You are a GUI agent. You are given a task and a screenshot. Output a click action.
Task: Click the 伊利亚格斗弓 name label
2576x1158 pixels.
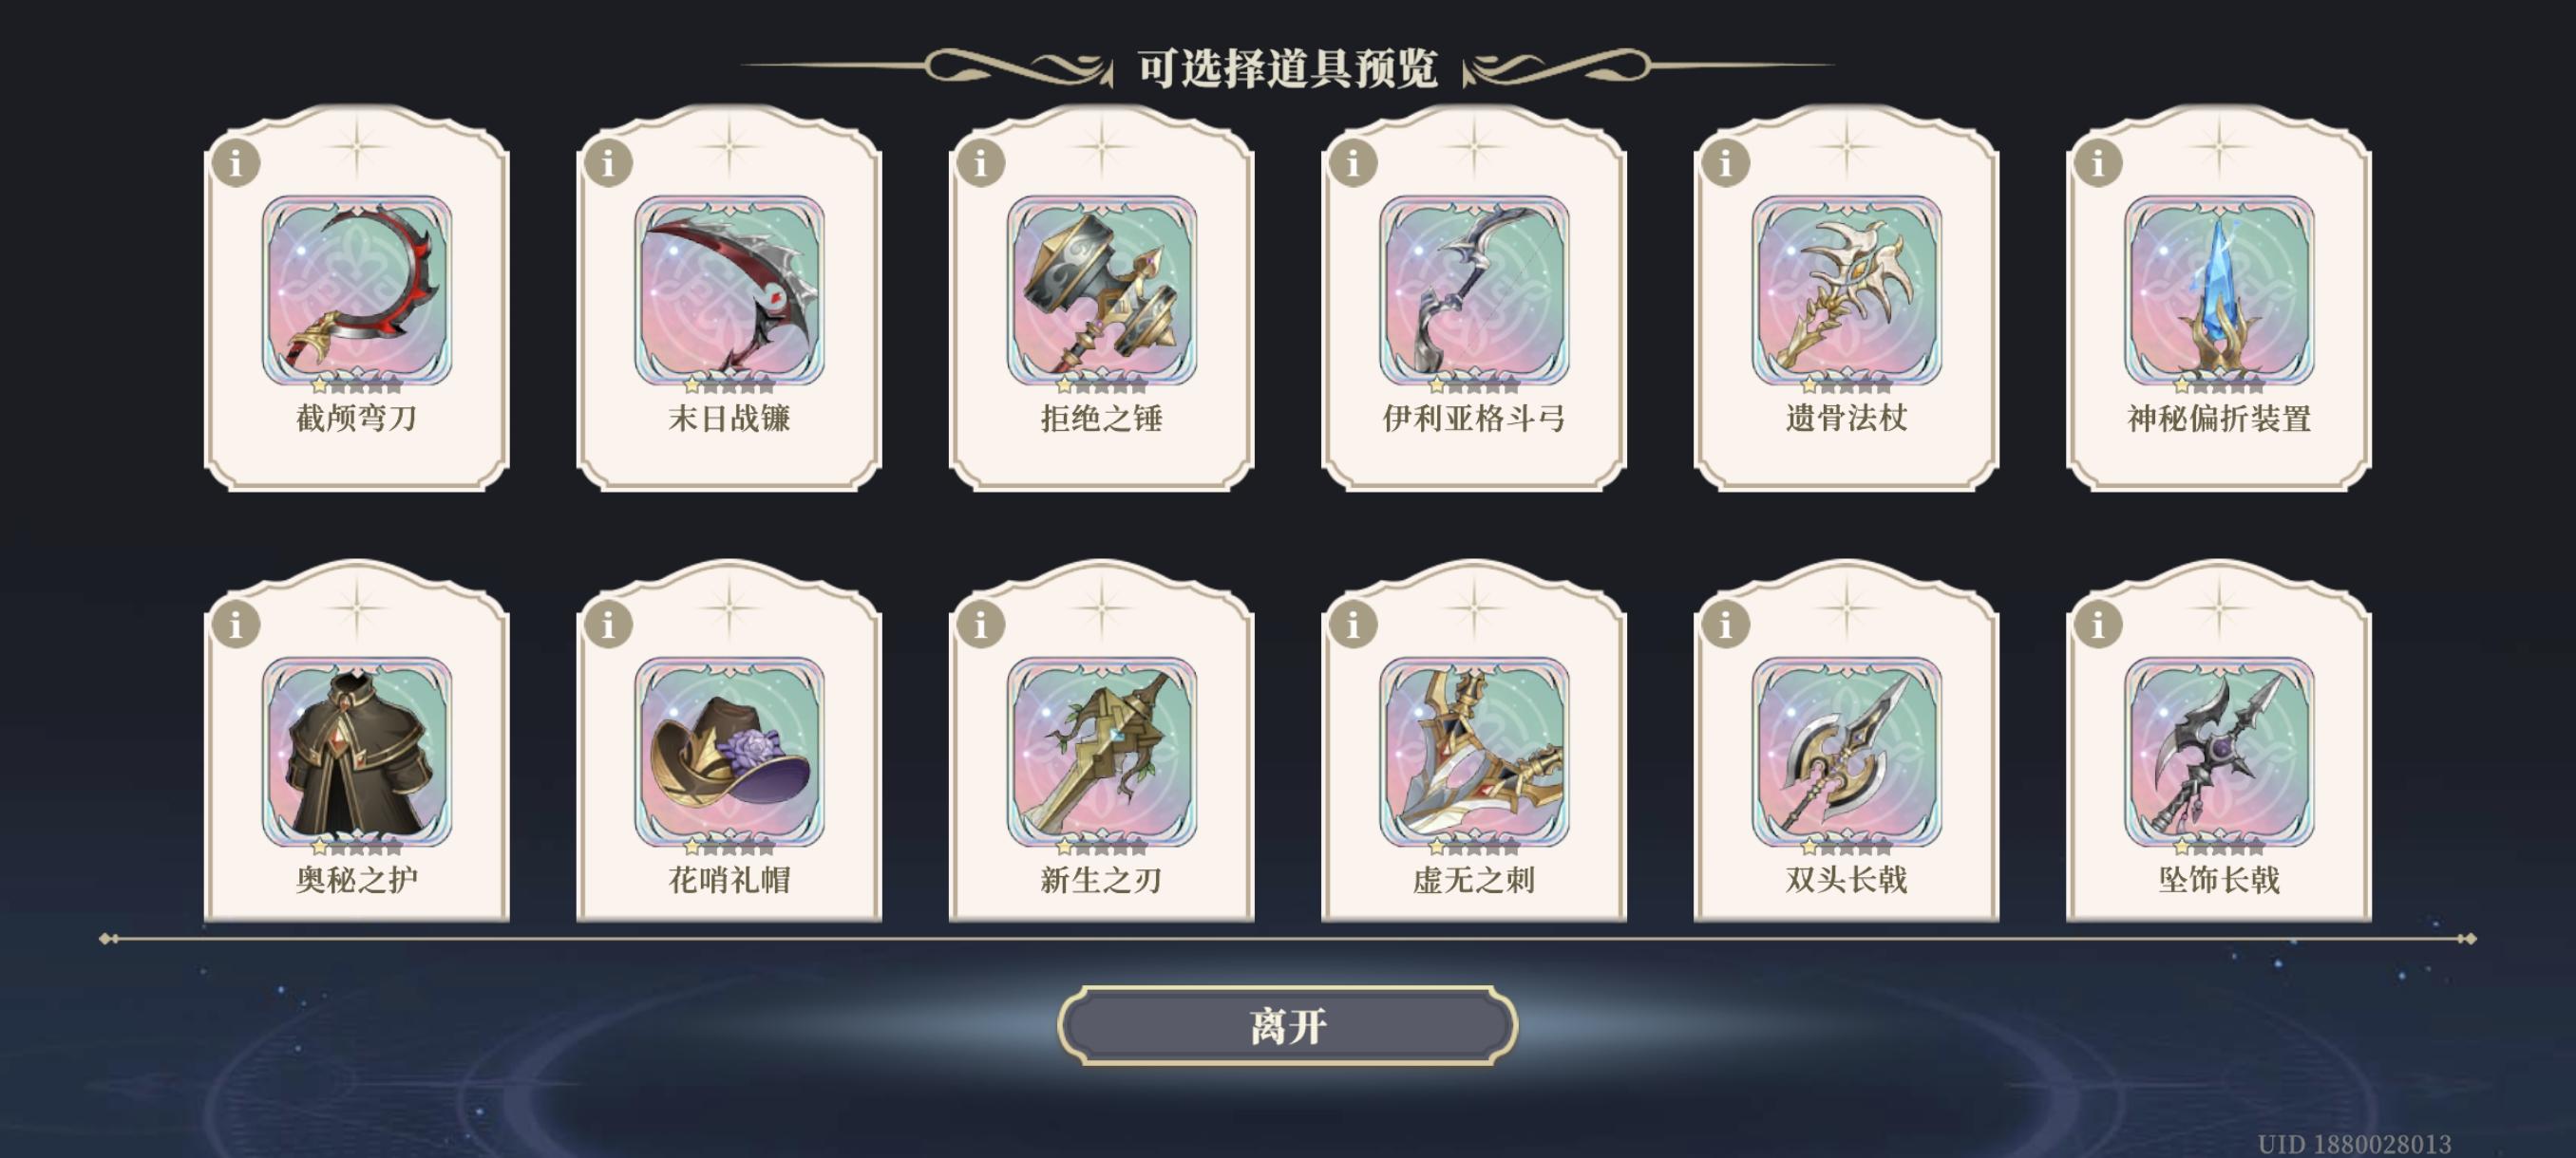click(1474, 418)
